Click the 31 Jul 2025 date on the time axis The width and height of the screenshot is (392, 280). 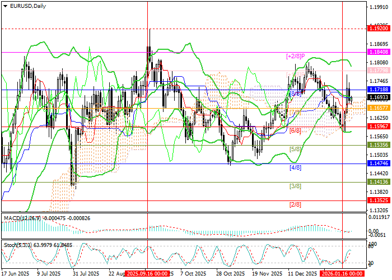click(x=86, y=274)
